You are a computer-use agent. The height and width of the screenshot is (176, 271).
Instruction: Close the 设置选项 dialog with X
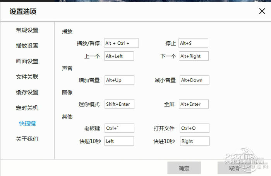[x=262, y=11]
